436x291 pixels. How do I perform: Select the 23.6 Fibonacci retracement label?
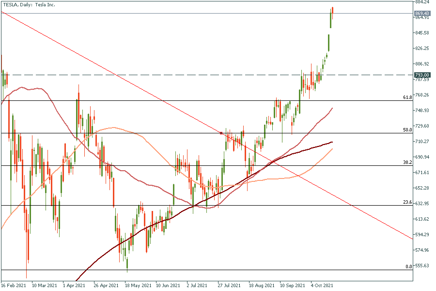tap(407, 202)
